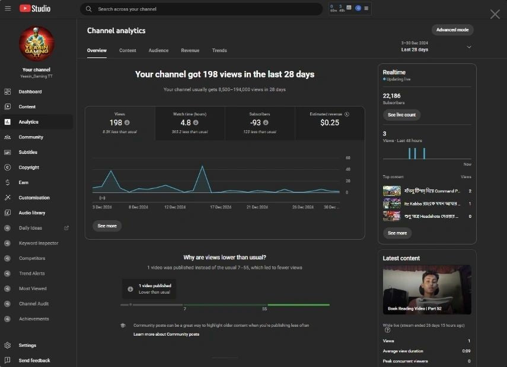This screenshot has height=367, width=507.
Task: Expand the Last 28 days date range dropdown
Action: 469,47
